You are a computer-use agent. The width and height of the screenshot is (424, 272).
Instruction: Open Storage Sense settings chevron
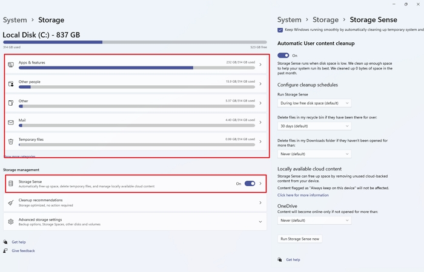click(260, 184)
